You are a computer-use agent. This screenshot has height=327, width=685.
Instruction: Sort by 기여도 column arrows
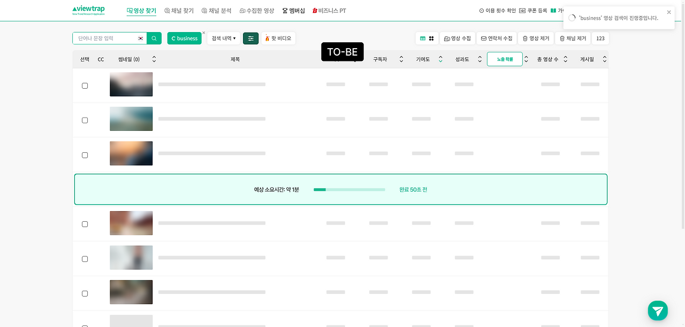click(x=440, y=59)
